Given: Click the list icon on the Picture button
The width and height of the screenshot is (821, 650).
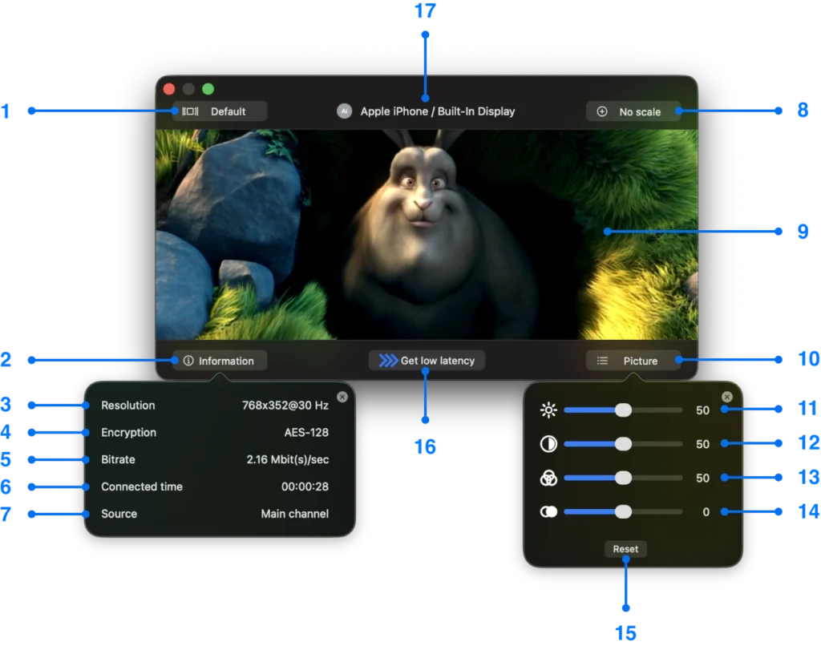Looking at the screenshot, I should [603, 361].
